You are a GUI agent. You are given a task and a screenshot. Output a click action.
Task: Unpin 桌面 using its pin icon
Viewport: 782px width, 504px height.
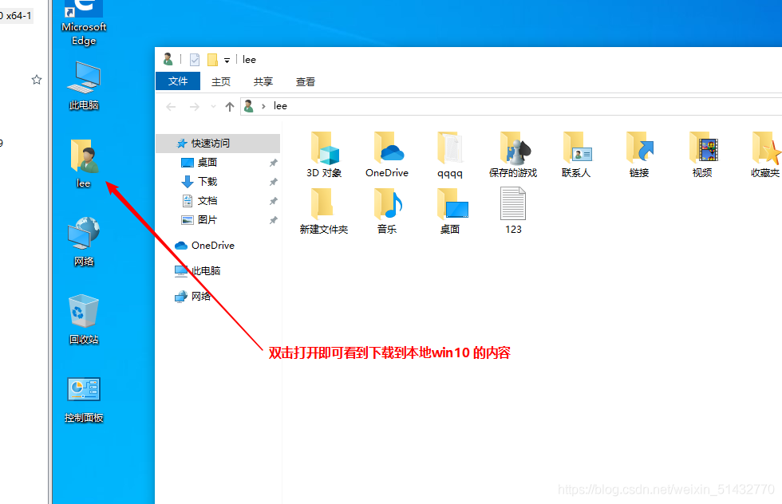pos(273,163)
